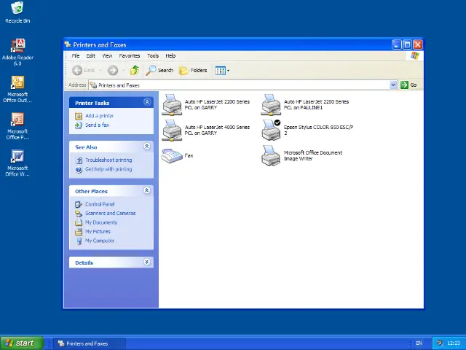The width and height of the screenshot is (466, 350).
Task: Go to My Computer link
Action: click(100, 241)
